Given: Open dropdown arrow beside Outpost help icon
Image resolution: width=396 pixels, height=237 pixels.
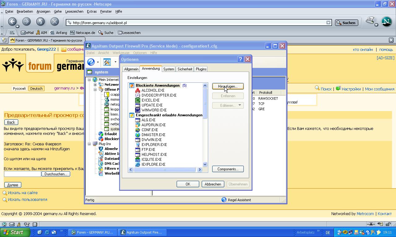Looking at the screenshot, I should click(x=98, y=62).
